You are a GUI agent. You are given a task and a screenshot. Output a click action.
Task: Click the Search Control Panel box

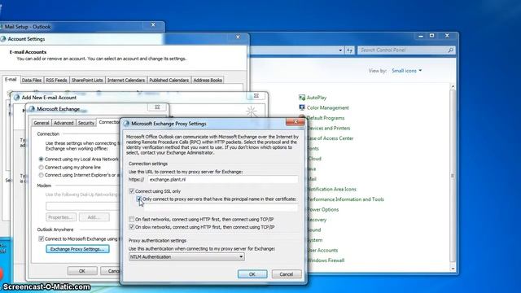pyautogui.click(x=406, y=50)
